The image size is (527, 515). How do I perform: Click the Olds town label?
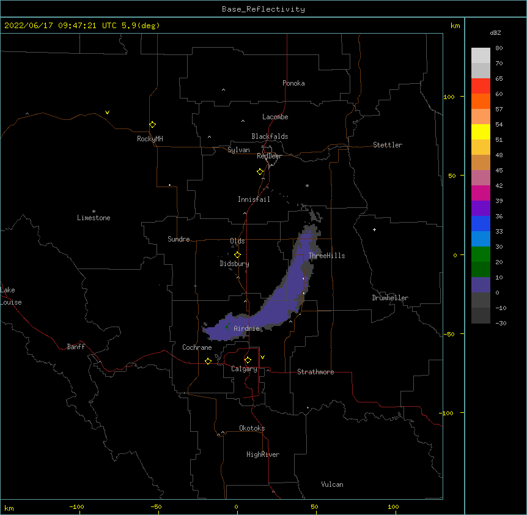pyautogui.click(x=237, y=241)
